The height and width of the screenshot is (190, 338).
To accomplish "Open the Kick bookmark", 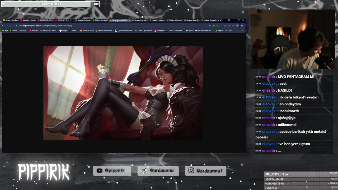I will (x=5, y=31).
